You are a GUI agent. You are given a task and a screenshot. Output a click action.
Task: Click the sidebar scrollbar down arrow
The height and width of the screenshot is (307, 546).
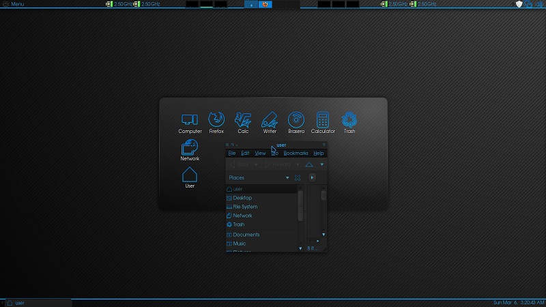tap(300, 248)
